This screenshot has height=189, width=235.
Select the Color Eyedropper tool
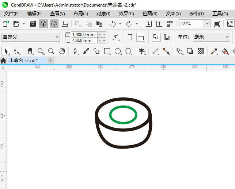[x=214, y=51]
